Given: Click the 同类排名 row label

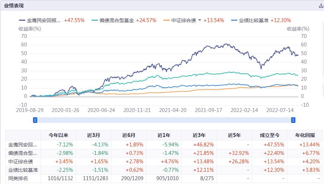Looking at the screenshot, I should pos(18,179).
